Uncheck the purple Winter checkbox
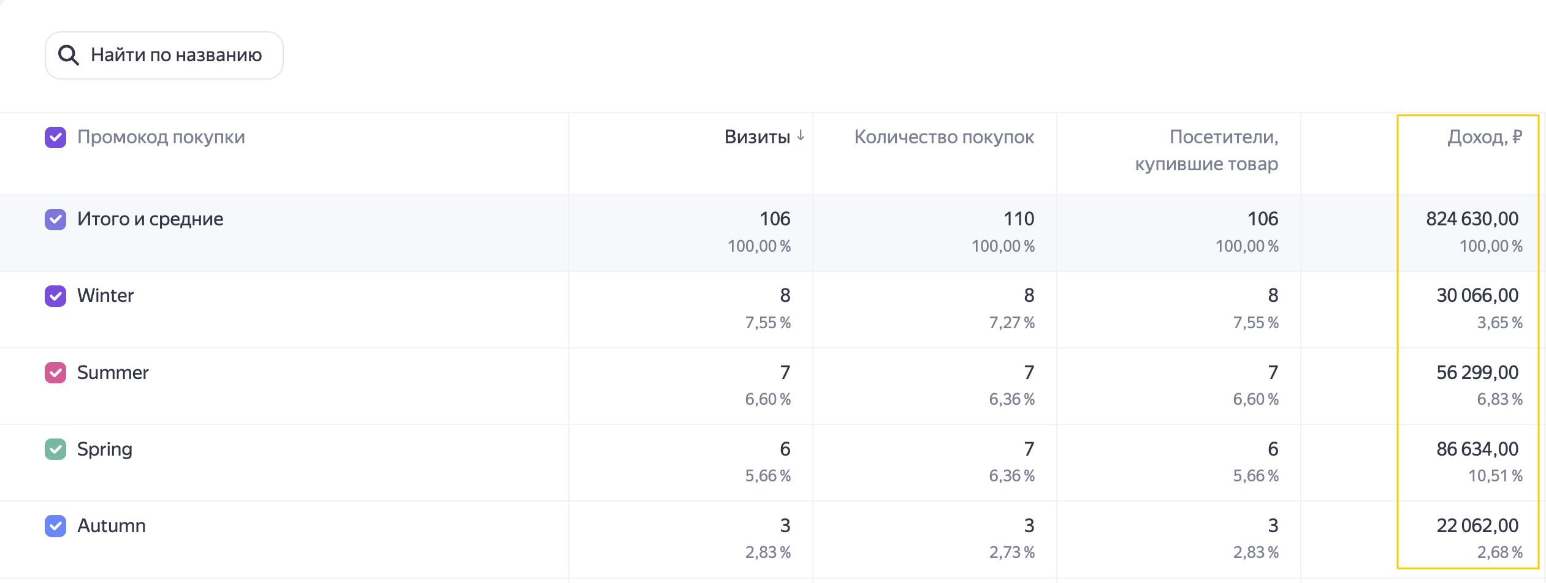Image resolution: width=1546 pixels, height=583 pixels. click(55, 296)
